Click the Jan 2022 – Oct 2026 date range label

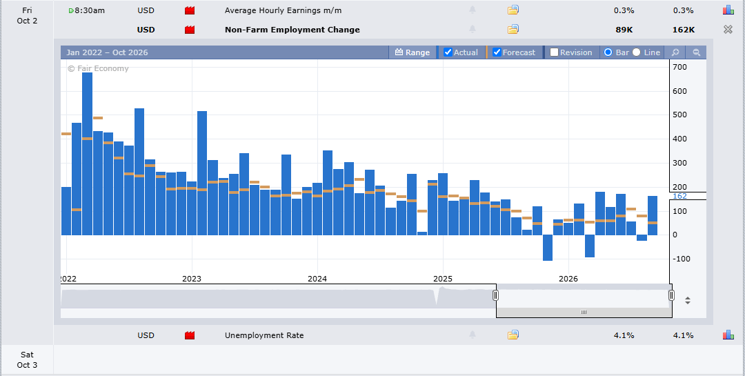(107, 52)
